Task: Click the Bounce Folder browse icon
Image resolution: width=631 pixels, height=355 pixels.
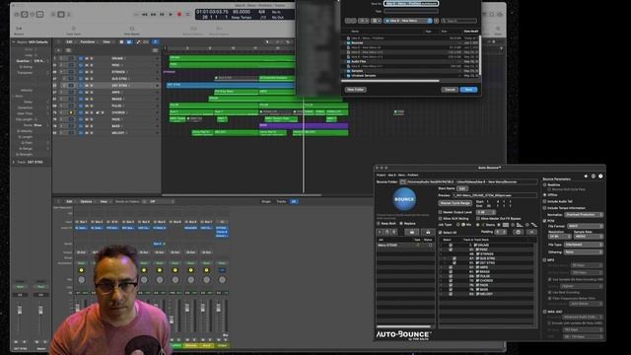Action: [x=403, y=181]
